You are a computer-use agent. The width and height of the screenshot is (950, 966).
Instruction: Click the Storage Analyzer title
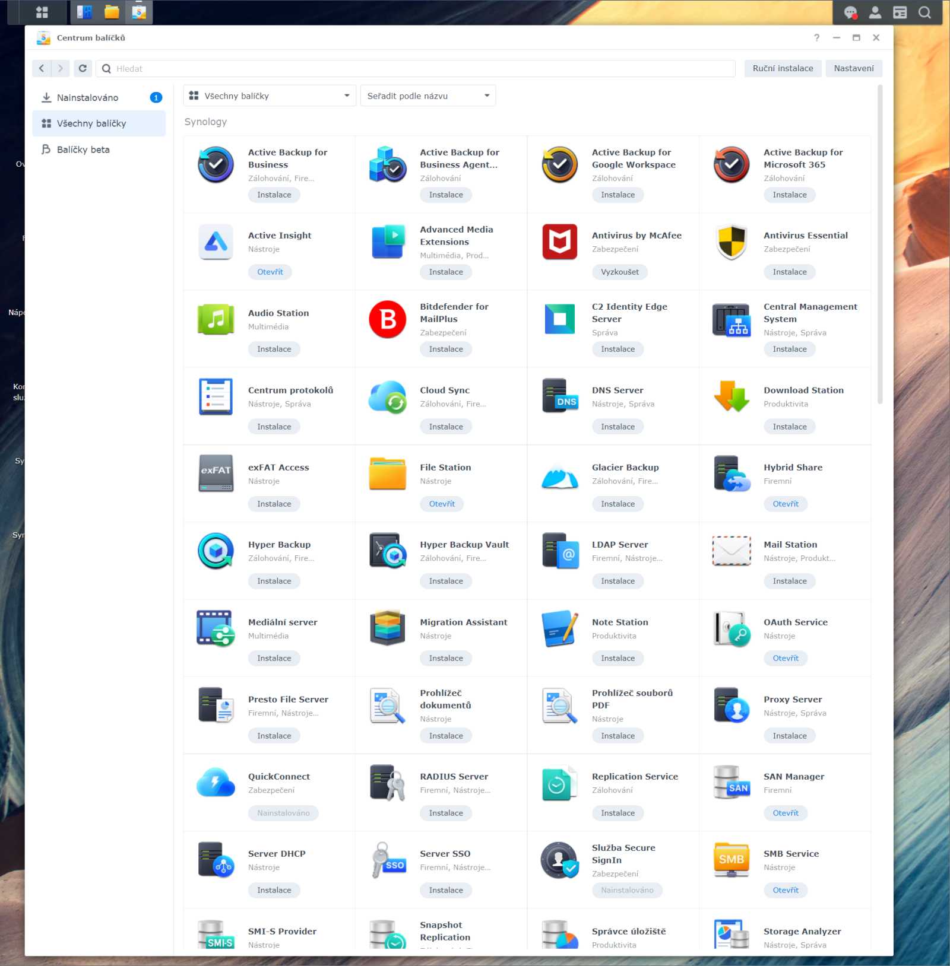tap(802, 932)
